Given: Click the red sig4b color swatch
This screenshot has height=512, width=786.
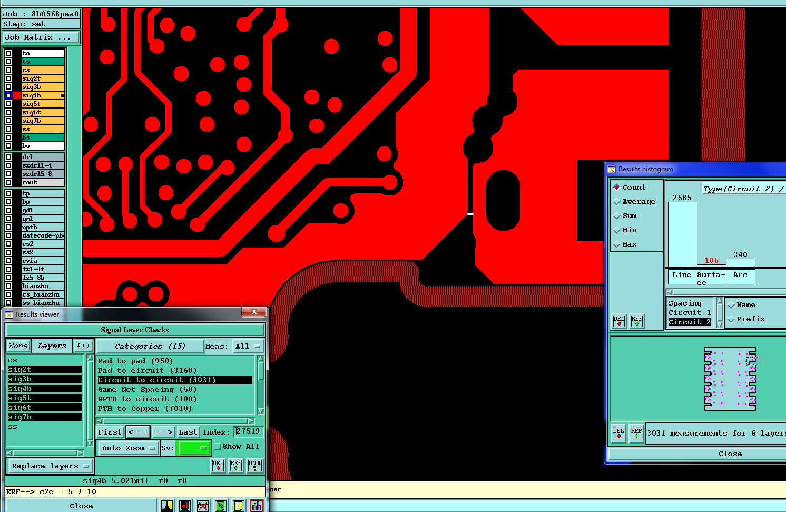Looking at the screenshot, I should coord(17,95).
